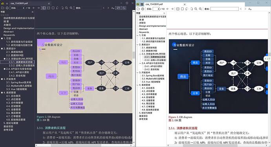Toggle the rightmost clock-like icon in dark toolbar
Image resolution: width=271 pixels, height=147 pixels.
[124, 8]
